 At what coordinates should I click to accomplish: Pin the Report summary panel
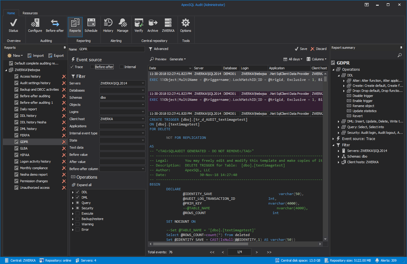402,48
